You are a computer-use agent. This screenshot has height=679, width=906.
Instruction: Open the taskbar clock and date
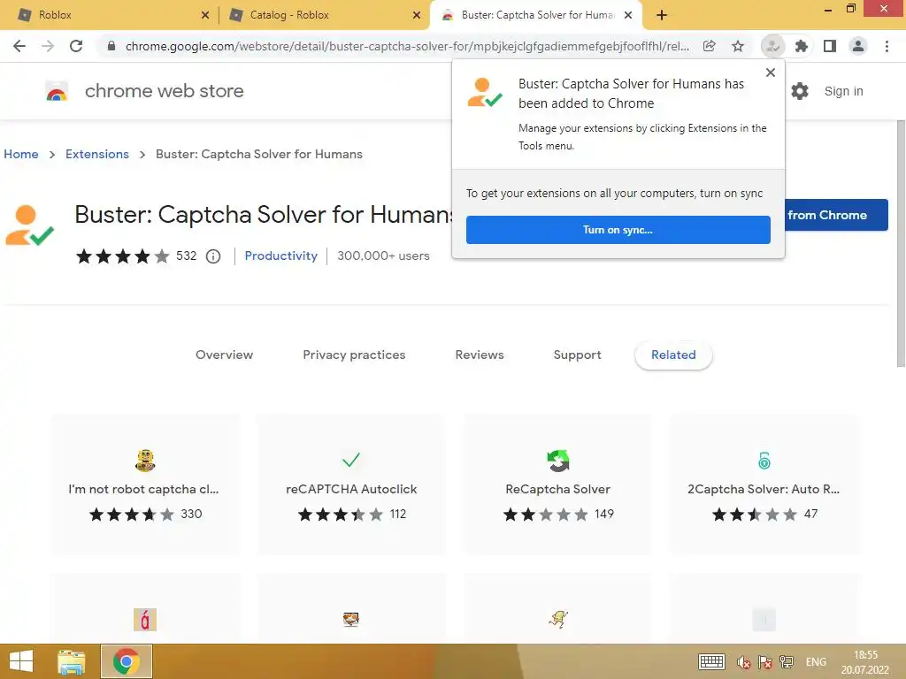(865, 662)
